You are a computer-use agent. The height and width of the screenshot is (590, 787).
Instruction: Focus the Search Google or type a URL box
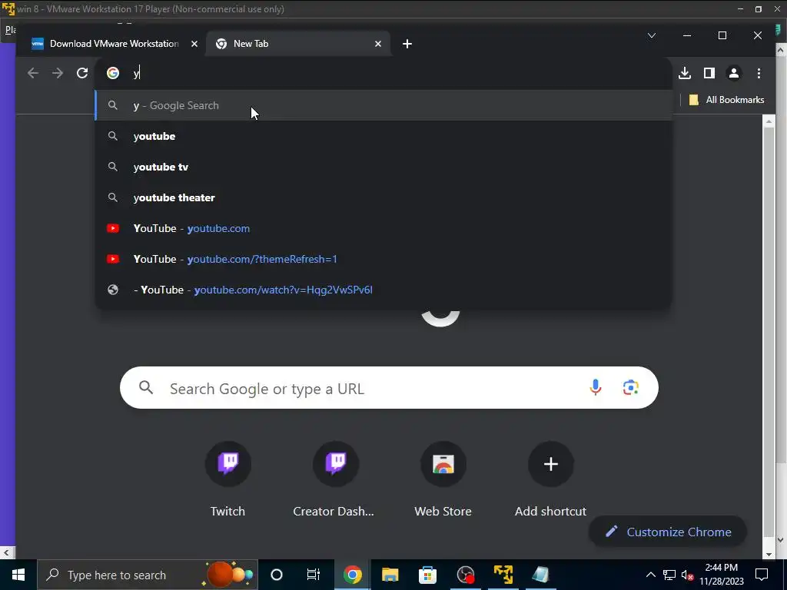coord(389,388)
